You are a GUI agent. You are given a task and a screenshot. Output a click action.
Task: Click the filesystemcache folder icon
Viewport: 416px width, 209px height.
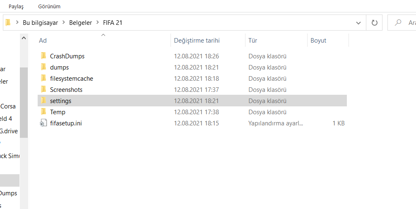(43, 78)
